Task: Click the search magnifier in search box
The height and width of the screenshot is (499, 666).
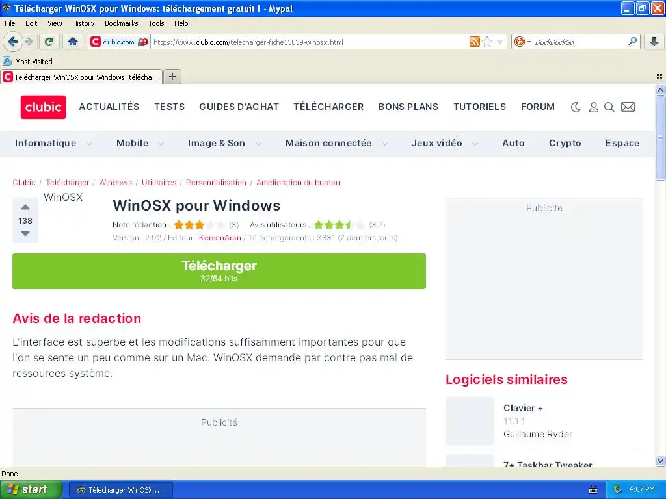Action: pyautogui.click(x=632, y=41)
